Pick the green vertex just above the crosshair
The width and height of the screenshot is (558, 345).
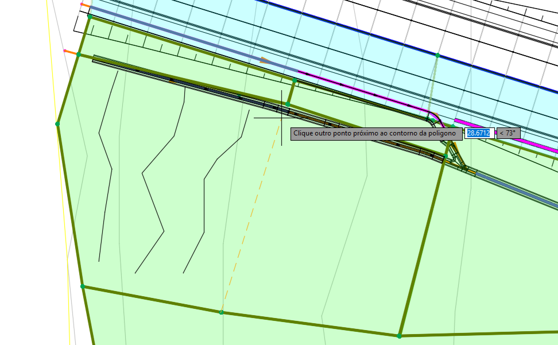(x=288, y=104)
